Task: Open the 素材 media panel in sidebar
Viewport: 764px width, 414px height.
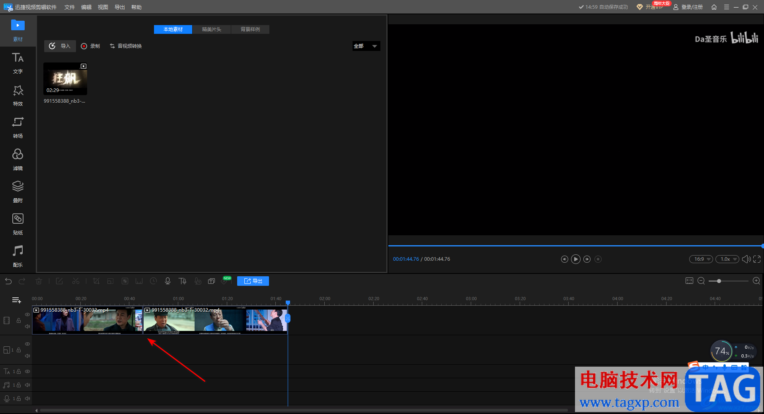Action: tap(18, 31)
